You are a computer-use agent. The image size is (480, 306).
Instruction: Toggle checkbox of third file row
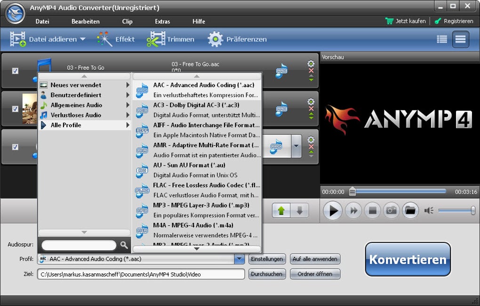click(15, 147)
